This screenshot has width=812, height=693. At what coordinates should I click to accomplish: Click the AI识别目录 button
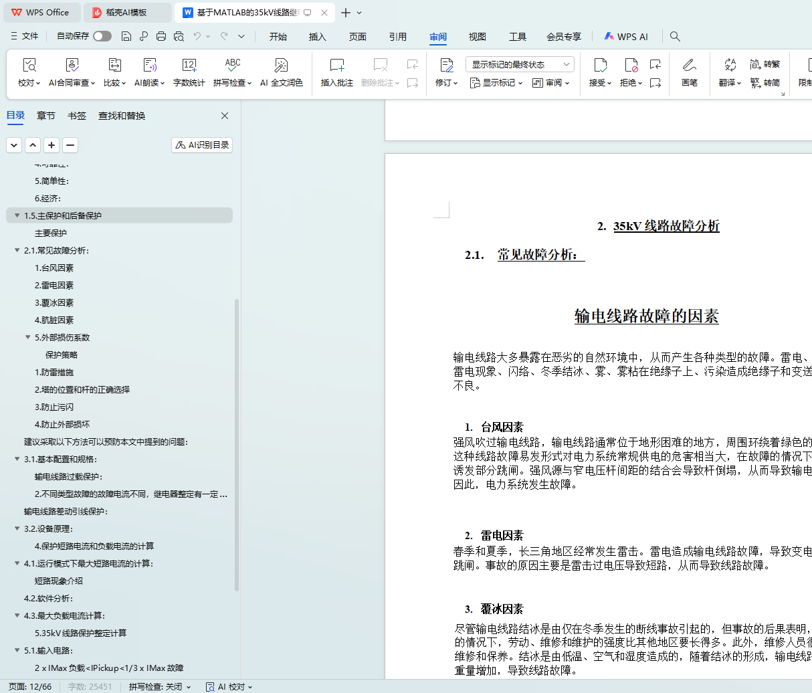pyautogui.click(x=202, y=145)
